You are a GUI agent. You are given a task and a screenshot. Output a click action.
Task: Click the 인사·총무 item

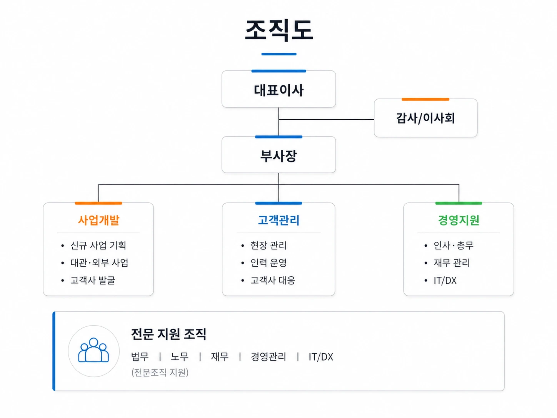[454, 245]
